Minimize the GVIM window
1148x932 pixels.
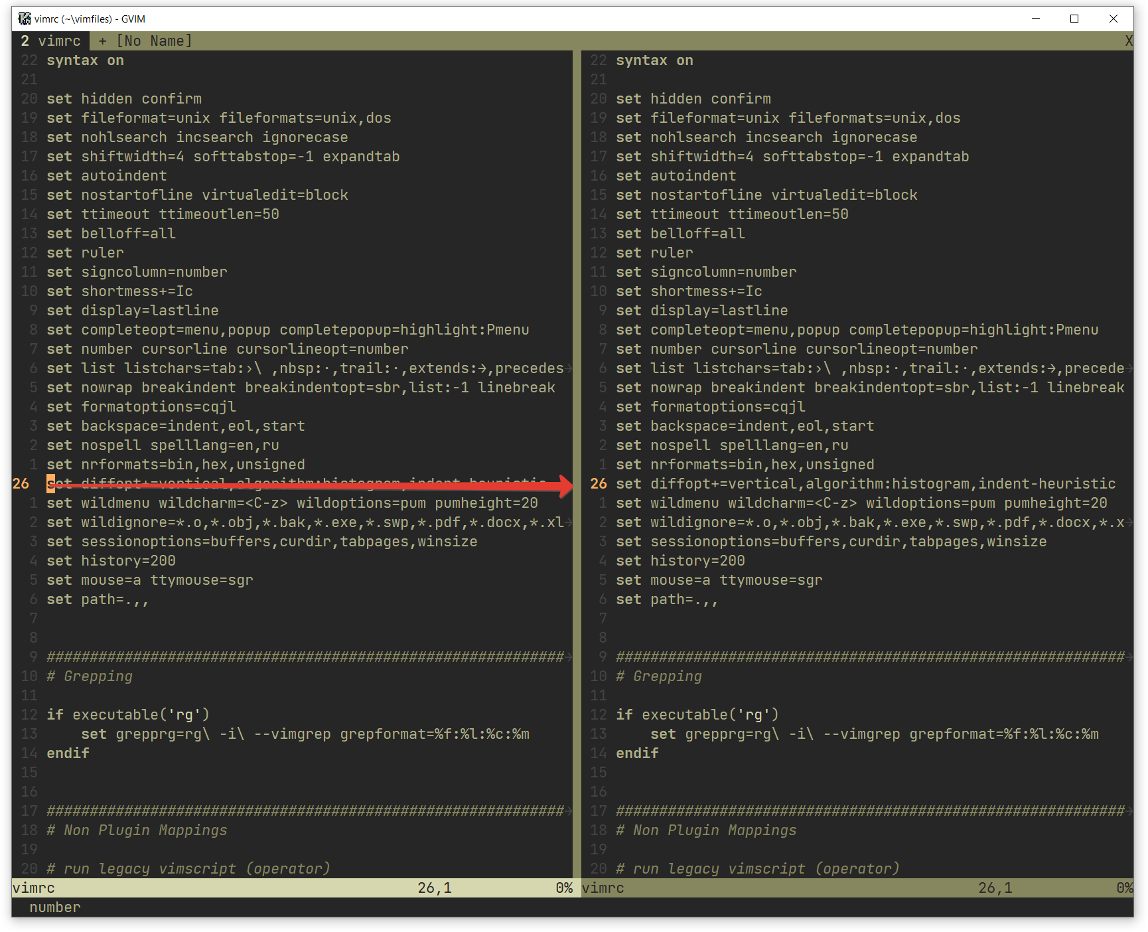tap(1036, 19)
